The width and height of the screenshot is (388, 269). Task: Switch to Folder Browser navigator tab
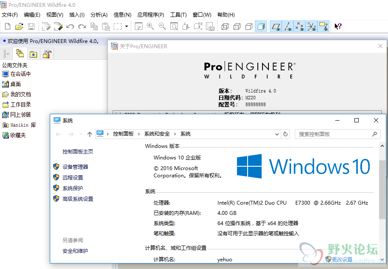(x=20, y=53)
